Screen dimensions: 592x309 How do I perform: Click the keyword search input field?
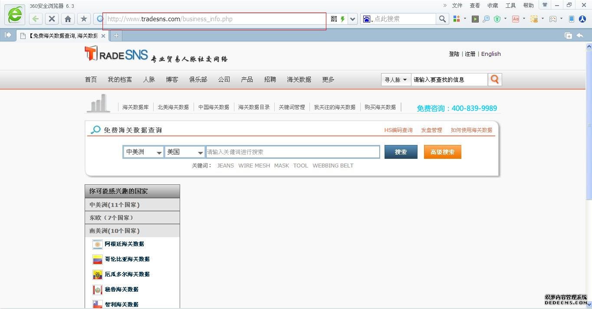[x=293, y=152]
